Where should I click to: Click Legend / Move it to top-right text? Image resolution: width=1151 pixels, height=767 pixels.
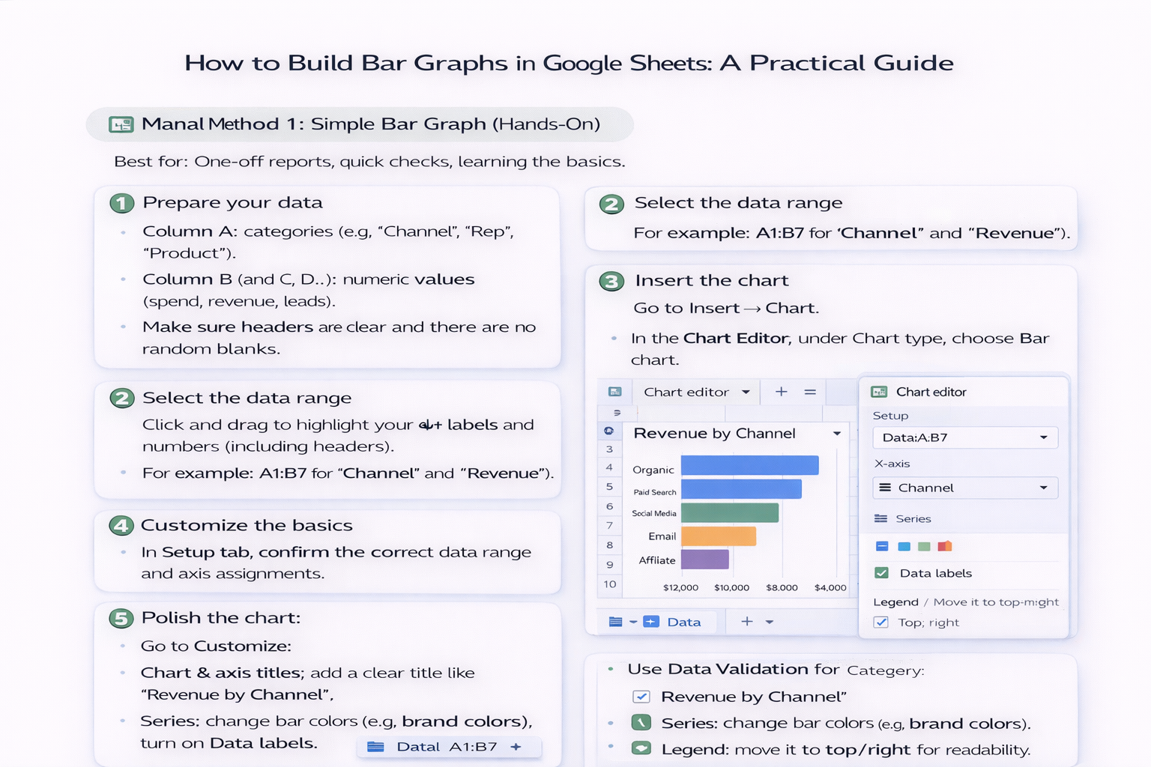(x=966, y=602)
